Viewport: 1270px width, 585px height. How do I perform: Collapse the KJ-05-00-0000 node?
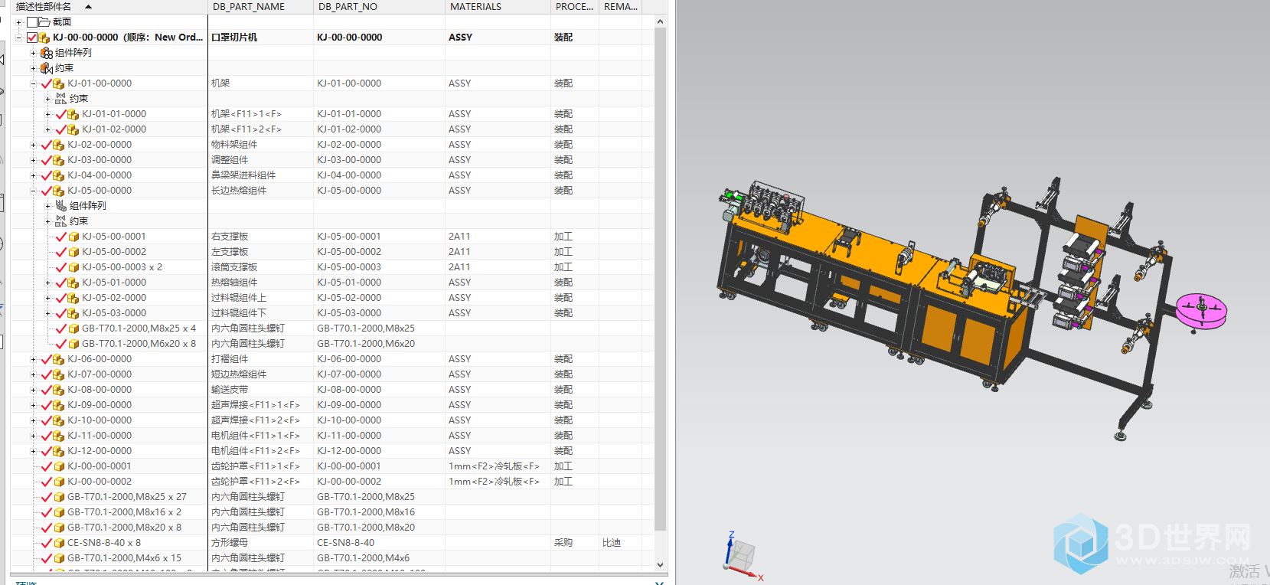(x=33, y=191)
